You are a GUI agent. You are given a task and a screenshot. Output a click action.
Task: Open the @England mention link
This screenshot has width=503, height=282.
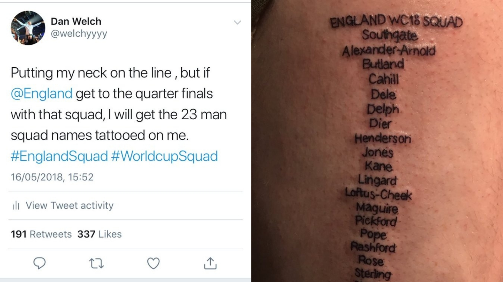click(x=41, y=93)
